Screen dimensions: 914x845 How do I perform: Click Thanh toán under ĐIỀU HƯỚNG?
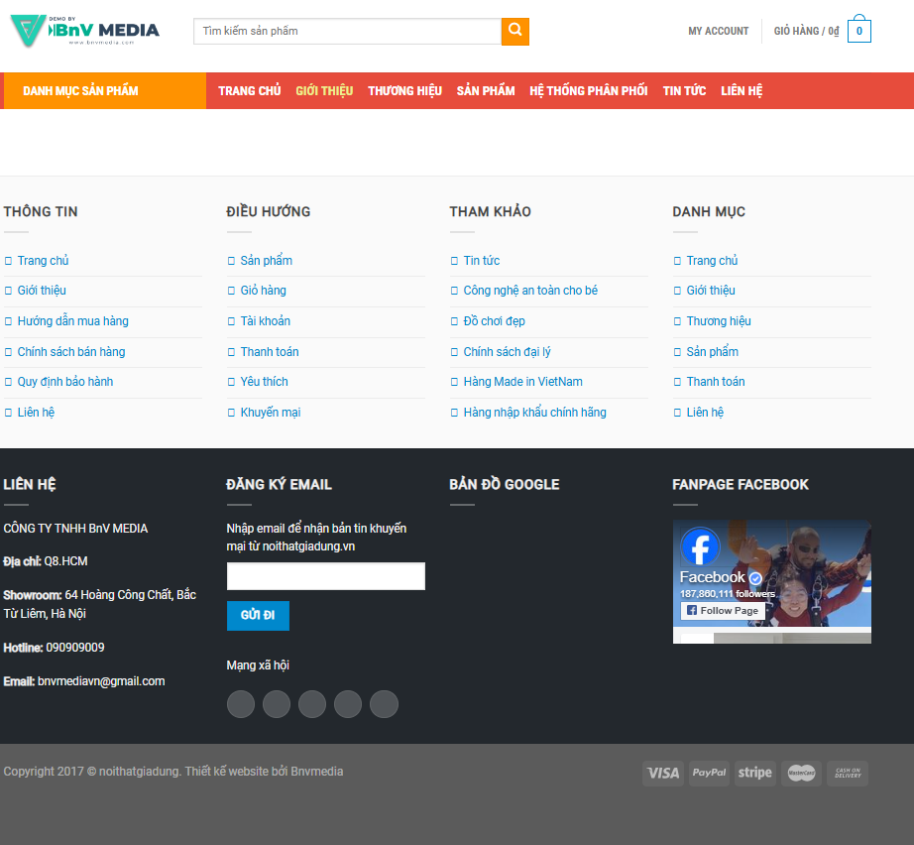[270, 352]
